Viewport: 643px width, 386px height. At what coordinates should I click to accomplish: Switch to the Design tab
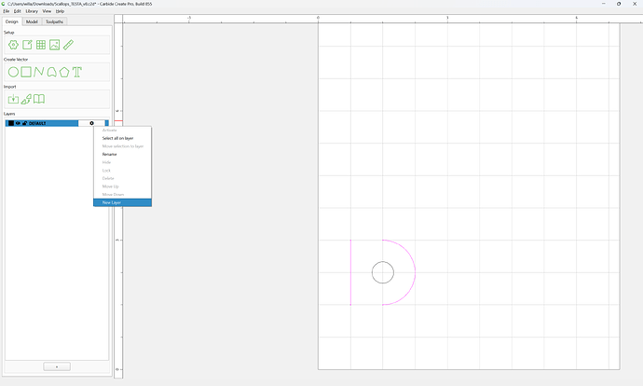point(12,21)
